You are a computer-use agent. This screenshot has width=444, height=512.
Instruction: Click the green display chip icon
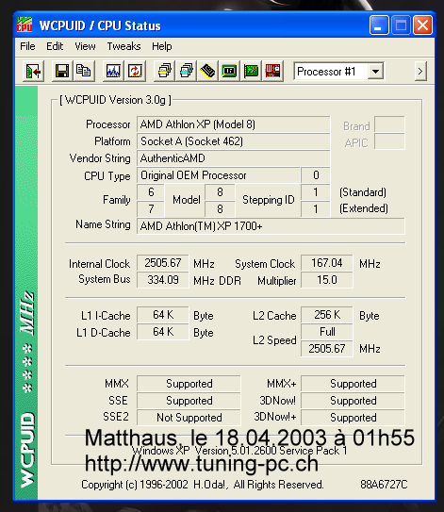229,71
